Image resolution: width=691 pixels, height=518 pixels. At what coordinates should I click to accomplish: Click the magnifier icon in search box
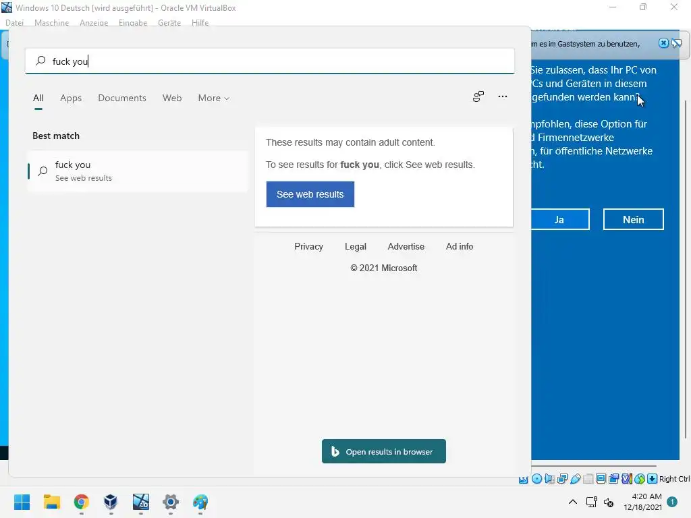[x=40, y=61]
